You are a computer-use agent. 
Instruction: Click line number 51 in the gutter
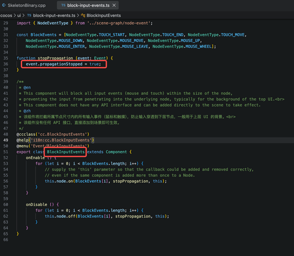[x=6, y=152]
